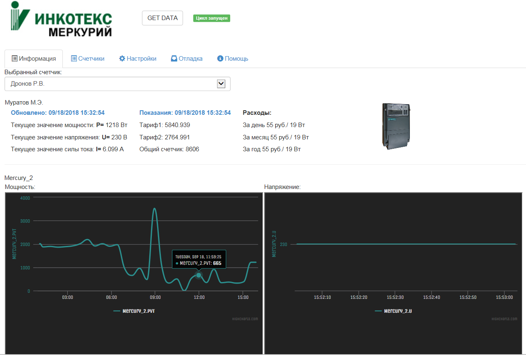Open the selected meter dropdown arrow

point(221,84)
